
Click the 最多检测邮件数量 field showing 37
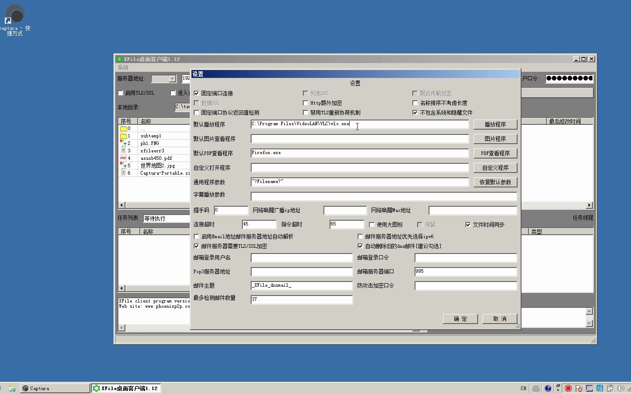click(x=302, y=300)
